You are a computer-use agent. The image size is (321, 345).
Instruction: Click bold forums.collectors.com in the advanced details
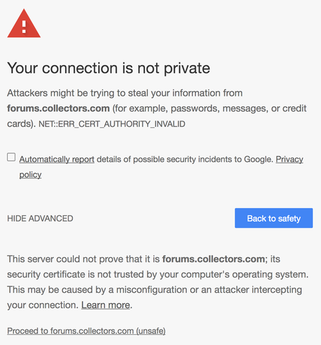point(214,259)
